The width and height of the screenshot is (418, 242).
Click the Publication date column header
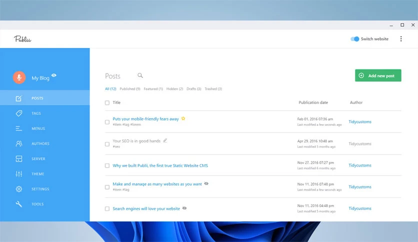tap(313, 102)
